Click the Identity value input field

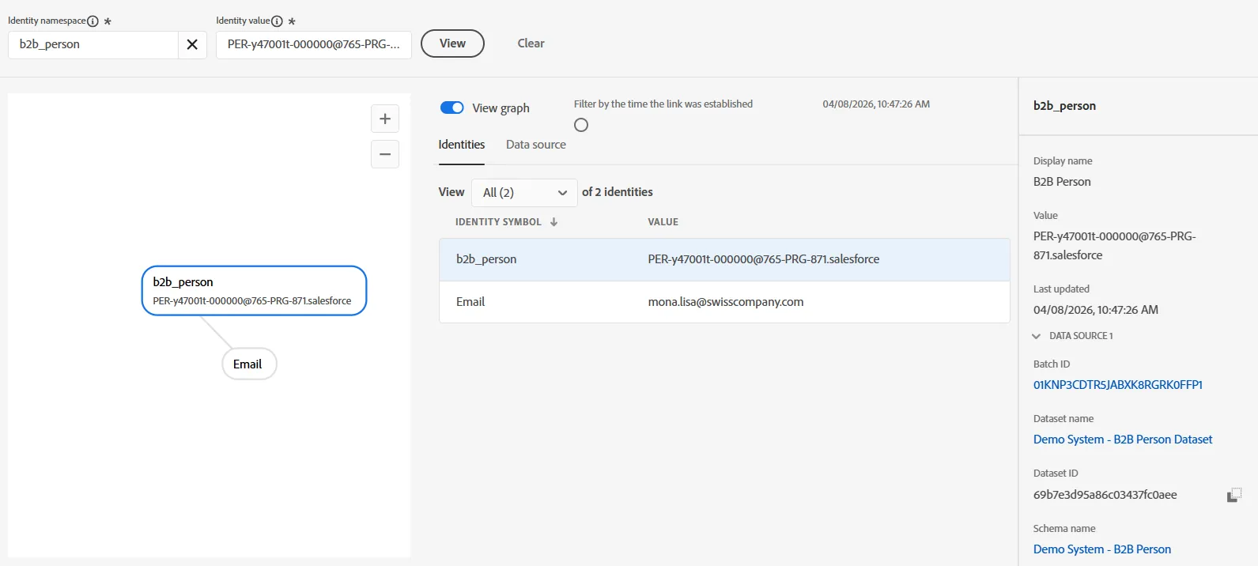pyautogui.click(x=314, y=44)
